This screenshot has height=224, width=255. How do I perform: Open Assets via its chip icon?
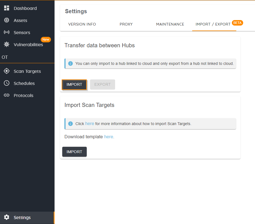tap(7, 20)
